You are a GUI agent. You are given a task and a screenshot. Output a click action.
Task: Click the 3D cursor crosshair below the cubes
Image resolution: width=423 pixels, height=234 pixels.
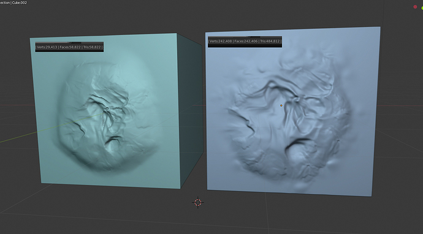click(x=198, y=202)
